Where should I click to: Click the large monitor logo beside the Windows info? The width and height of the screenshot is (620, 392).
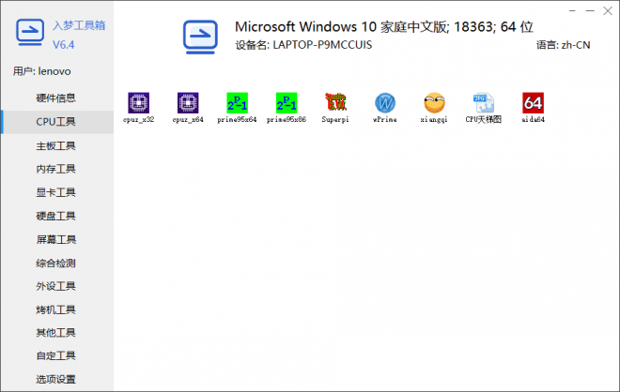point(200,37)
